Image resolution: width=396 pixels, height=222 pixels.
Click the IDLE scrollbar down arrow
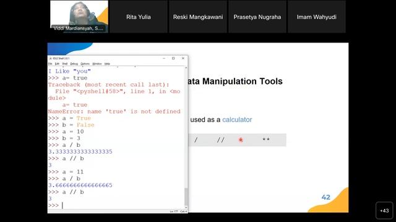(x=186, y=207)
